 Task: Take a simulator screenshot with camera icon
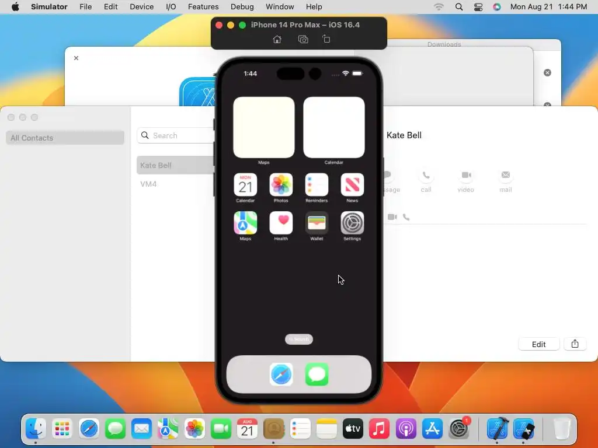(x=303, y=39)
